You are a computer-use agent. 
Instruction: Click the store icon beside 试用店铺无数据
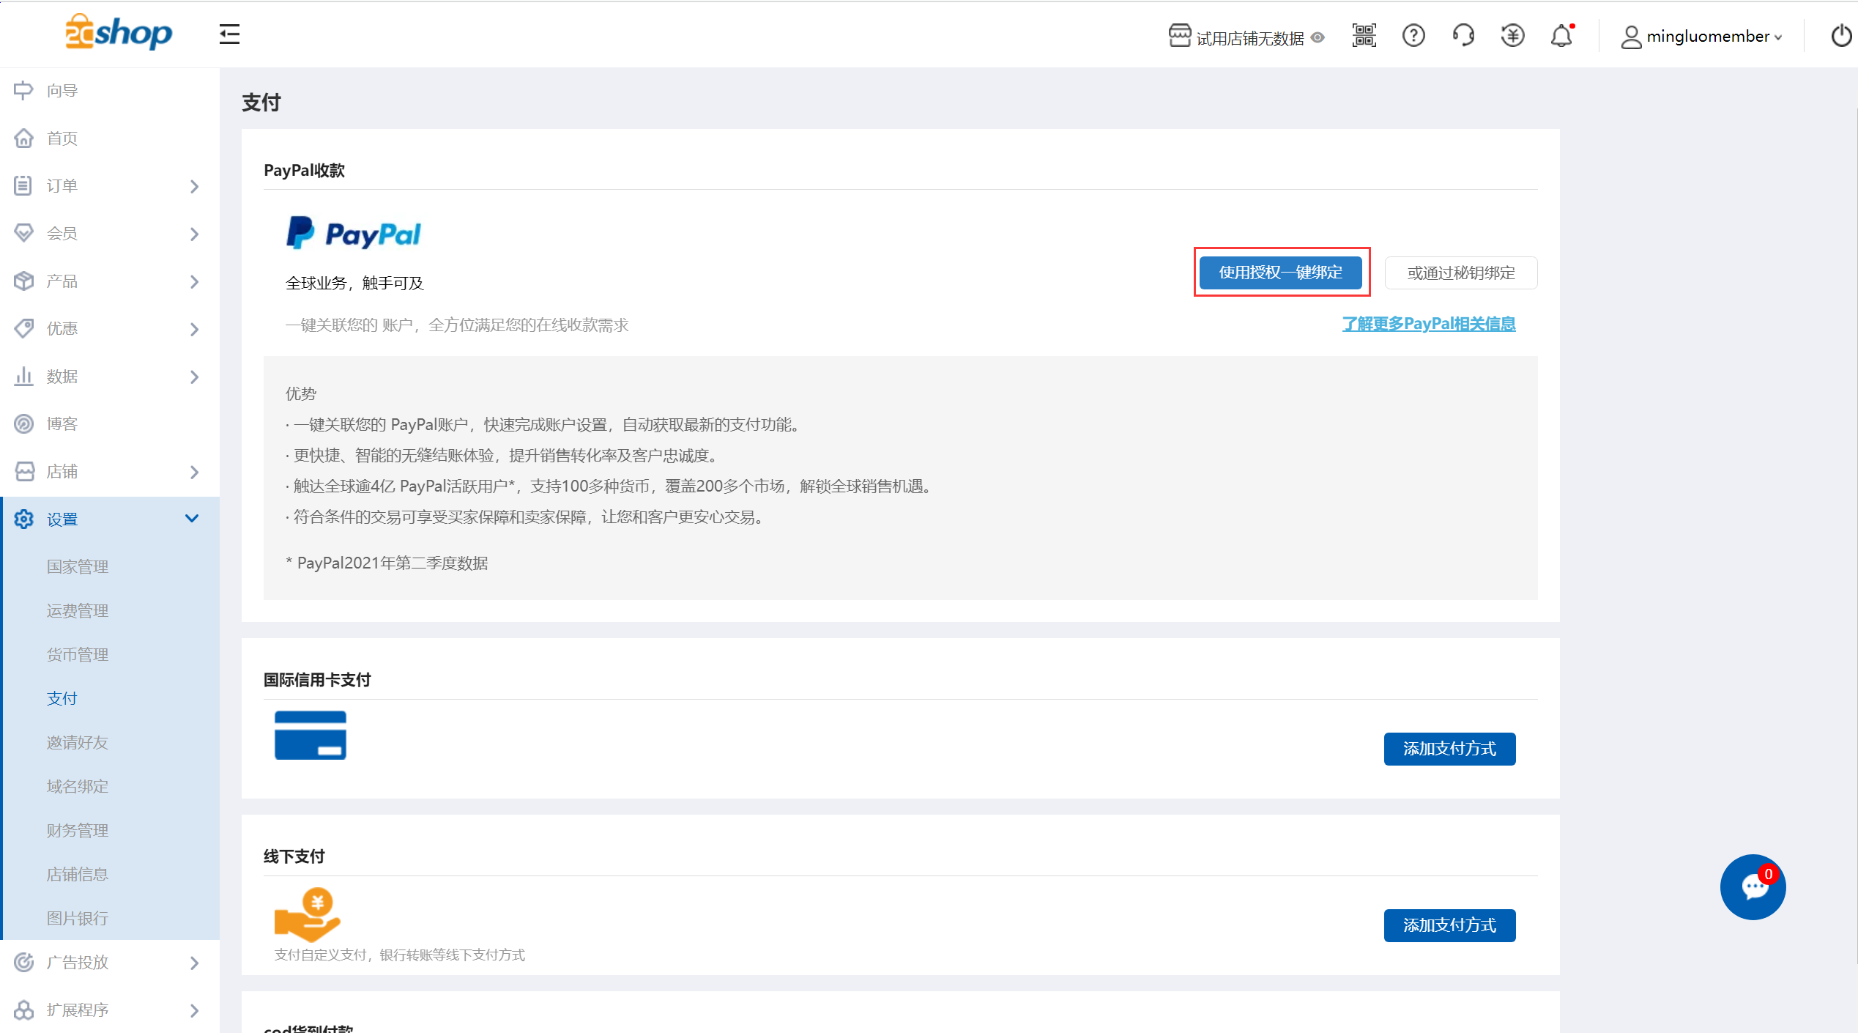click(1179, 35)
